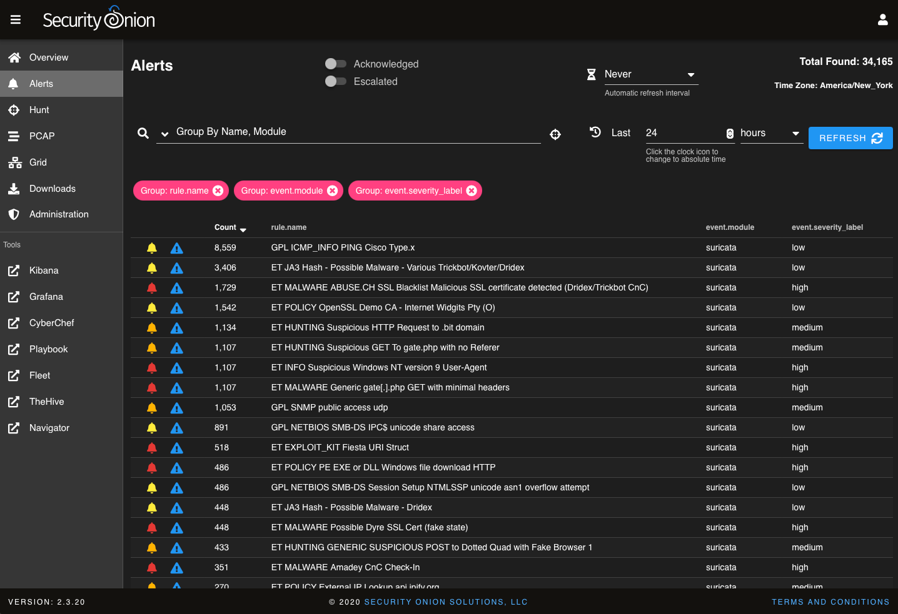Remove the Group: rule.name filter chip

click(218, 191)
